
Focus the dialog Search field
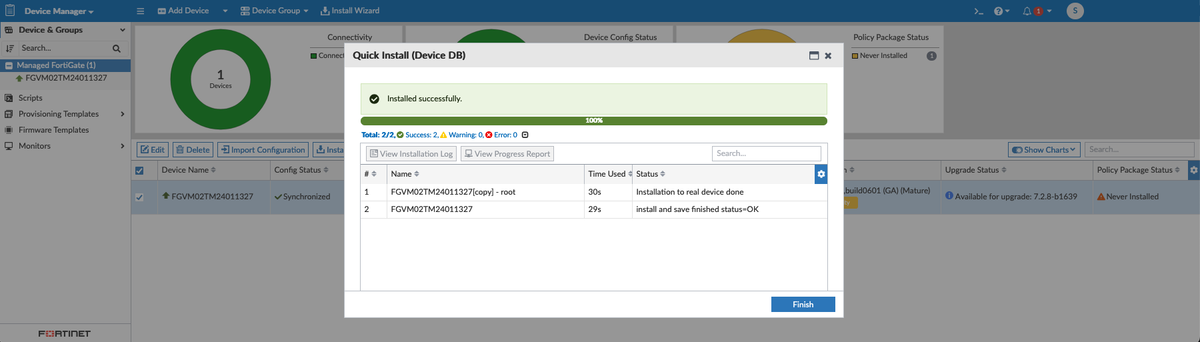pos(766,153)
